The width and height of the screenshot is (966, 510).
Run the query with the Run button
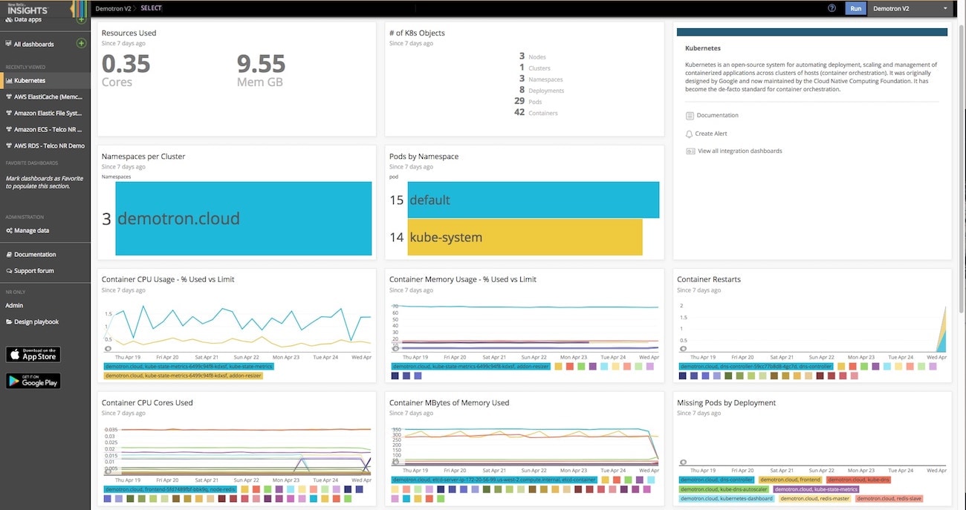point(856,9)
